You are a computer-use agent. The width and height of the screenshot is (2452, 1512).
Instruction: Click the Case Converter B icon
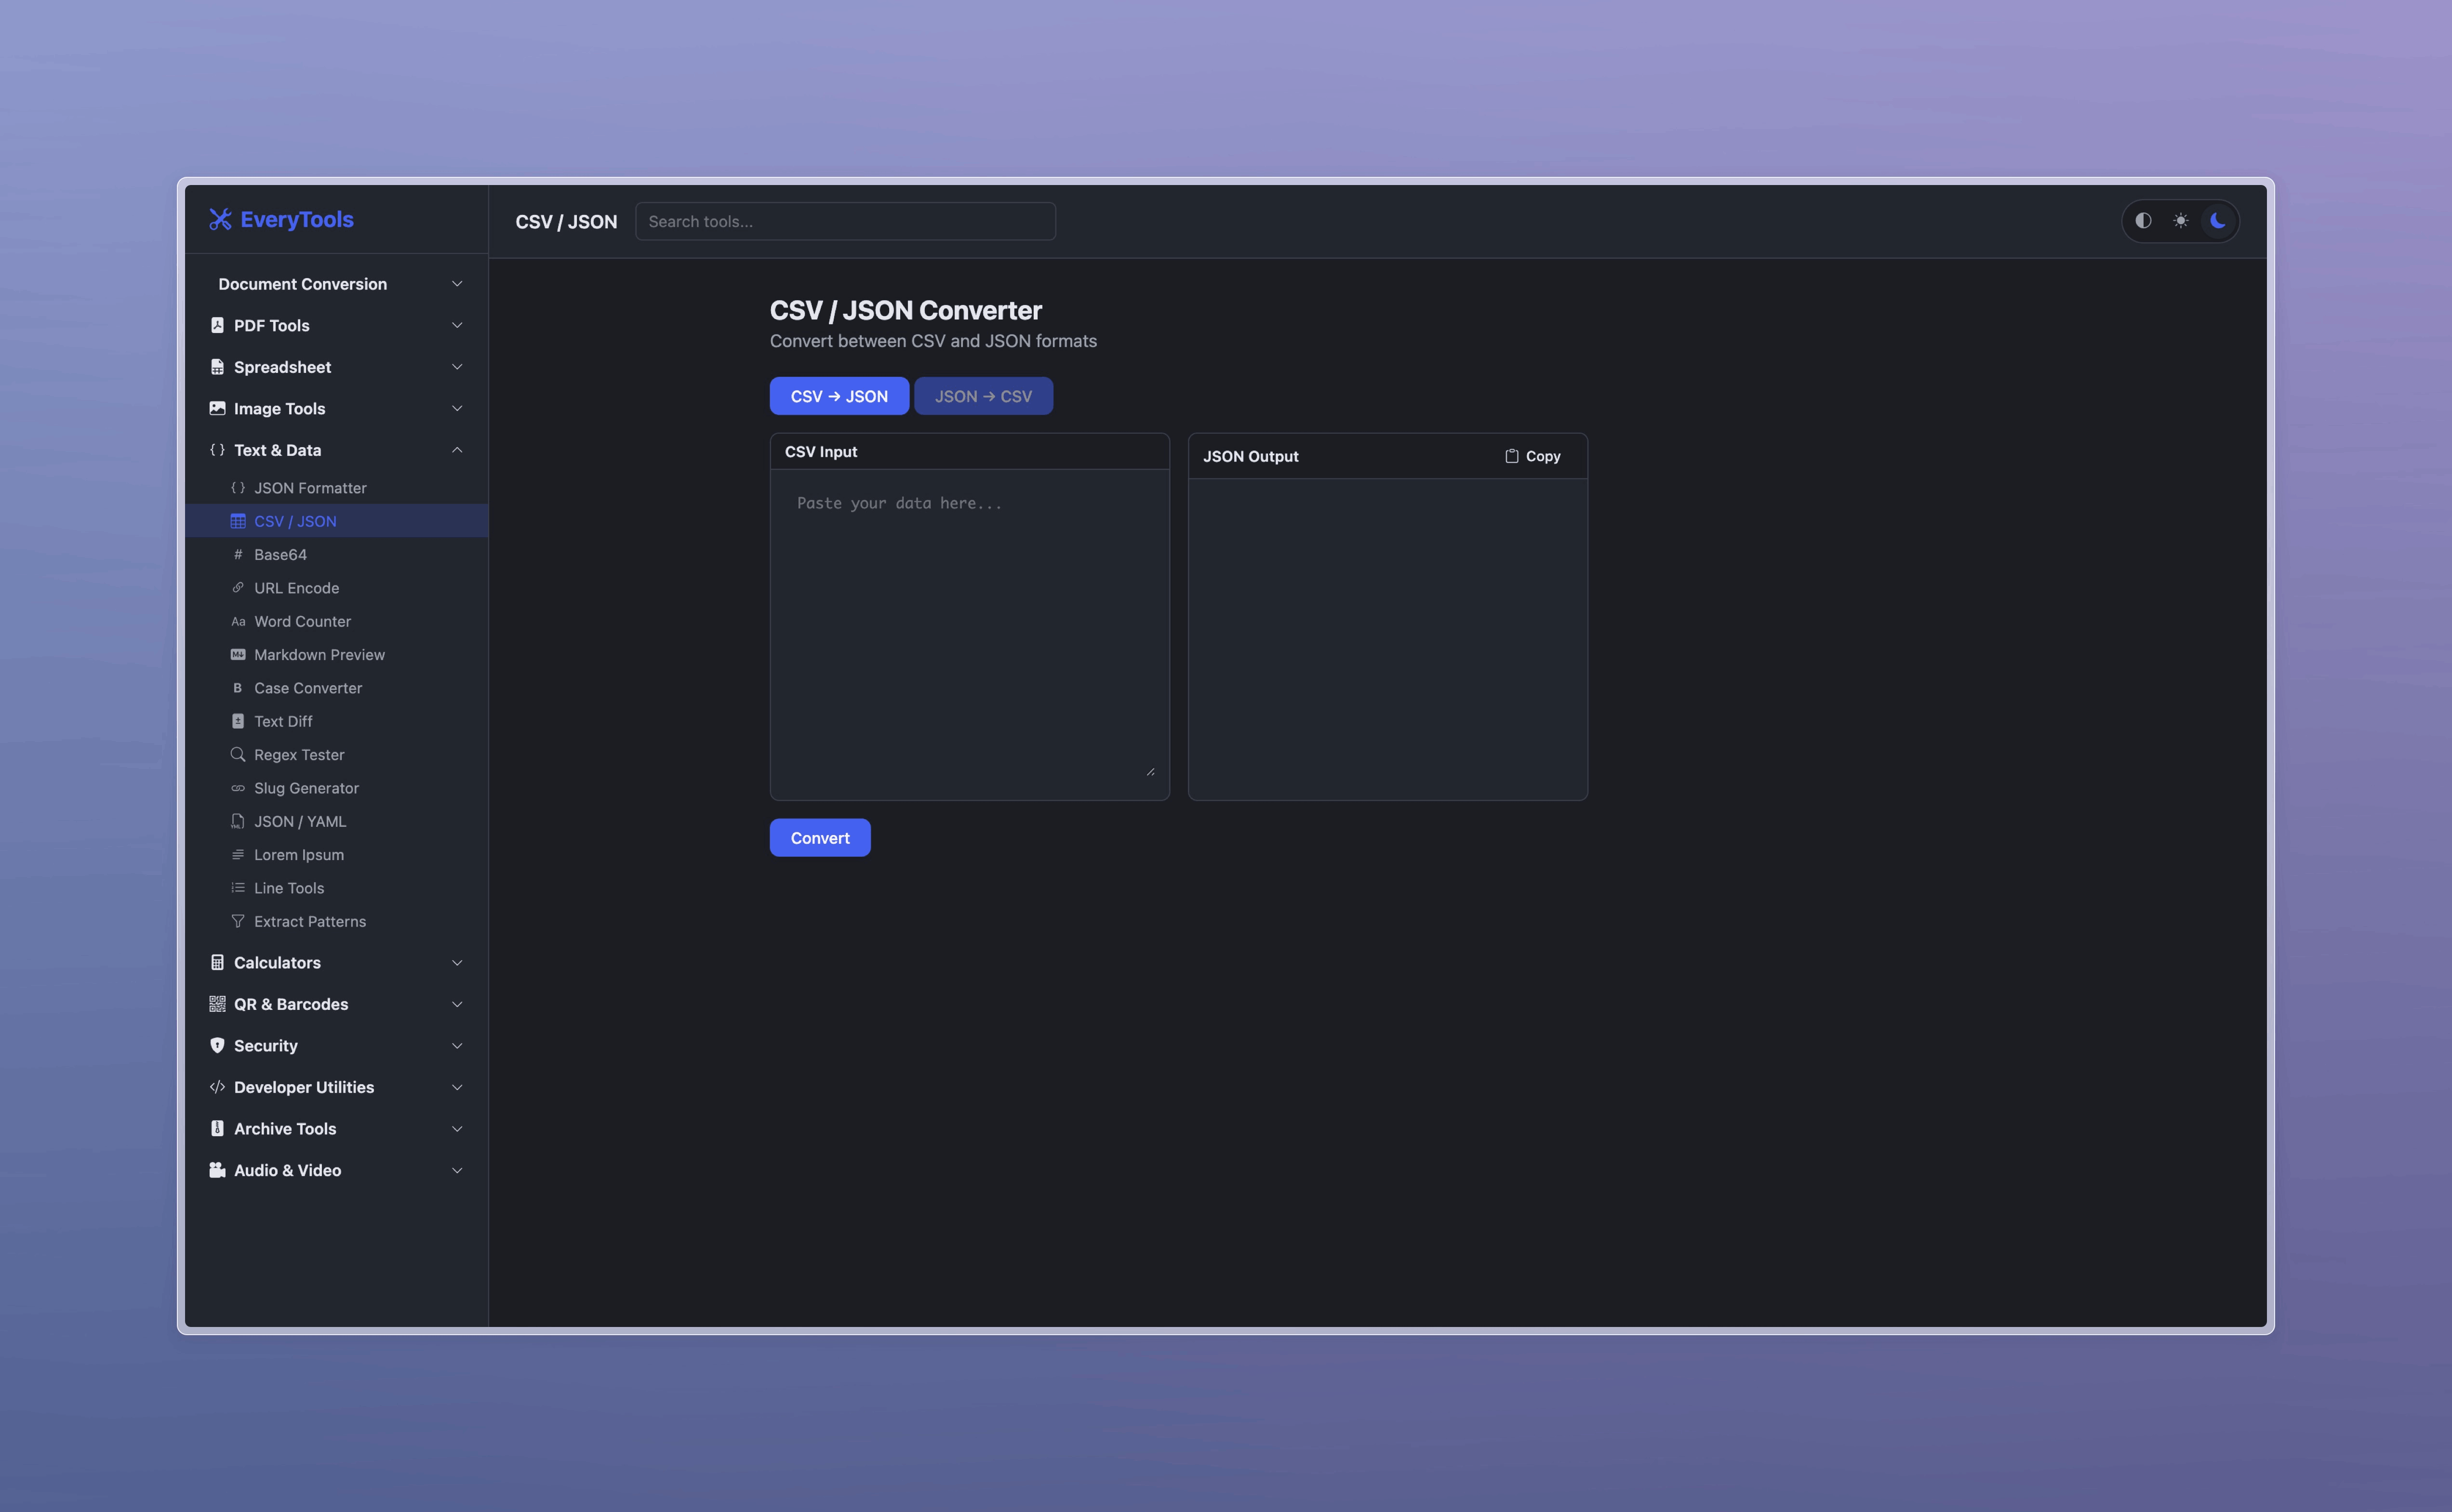238,688
